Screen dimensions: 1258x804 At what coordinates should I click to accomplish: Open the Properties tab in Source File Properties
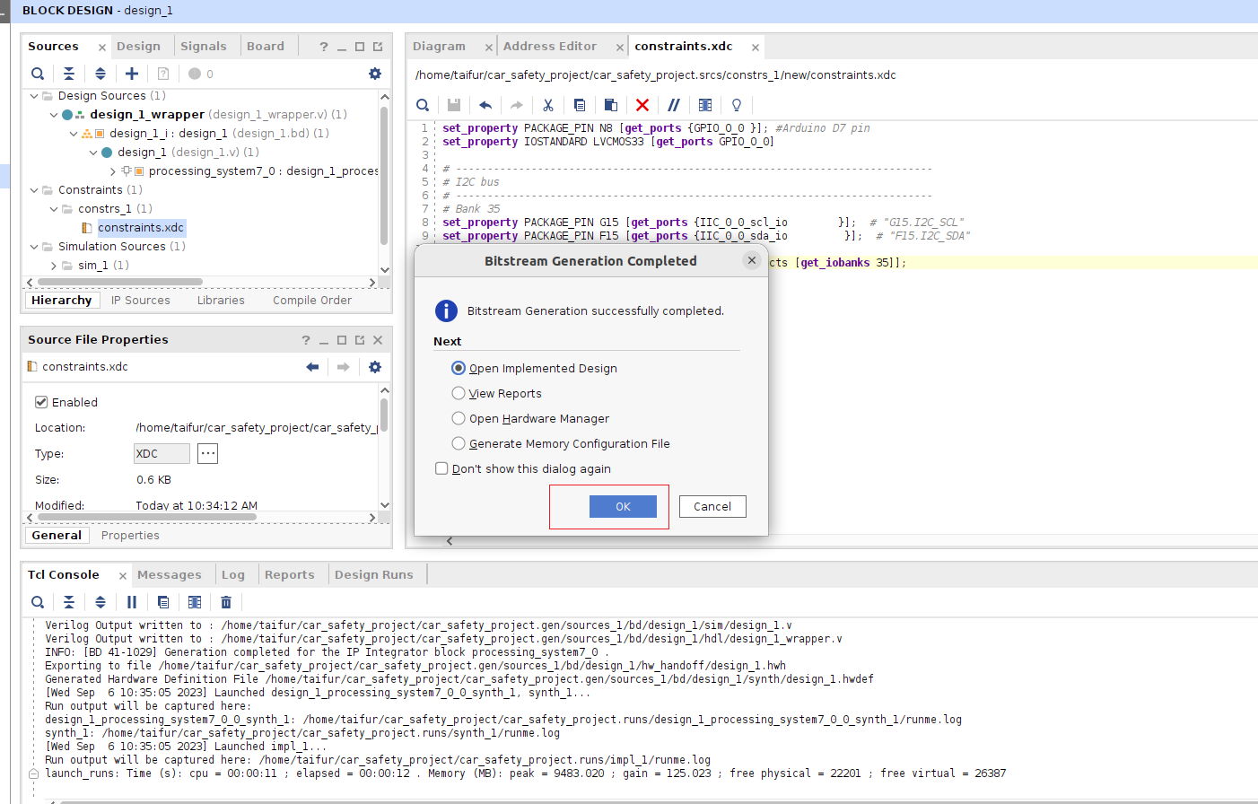click(130, 536)
